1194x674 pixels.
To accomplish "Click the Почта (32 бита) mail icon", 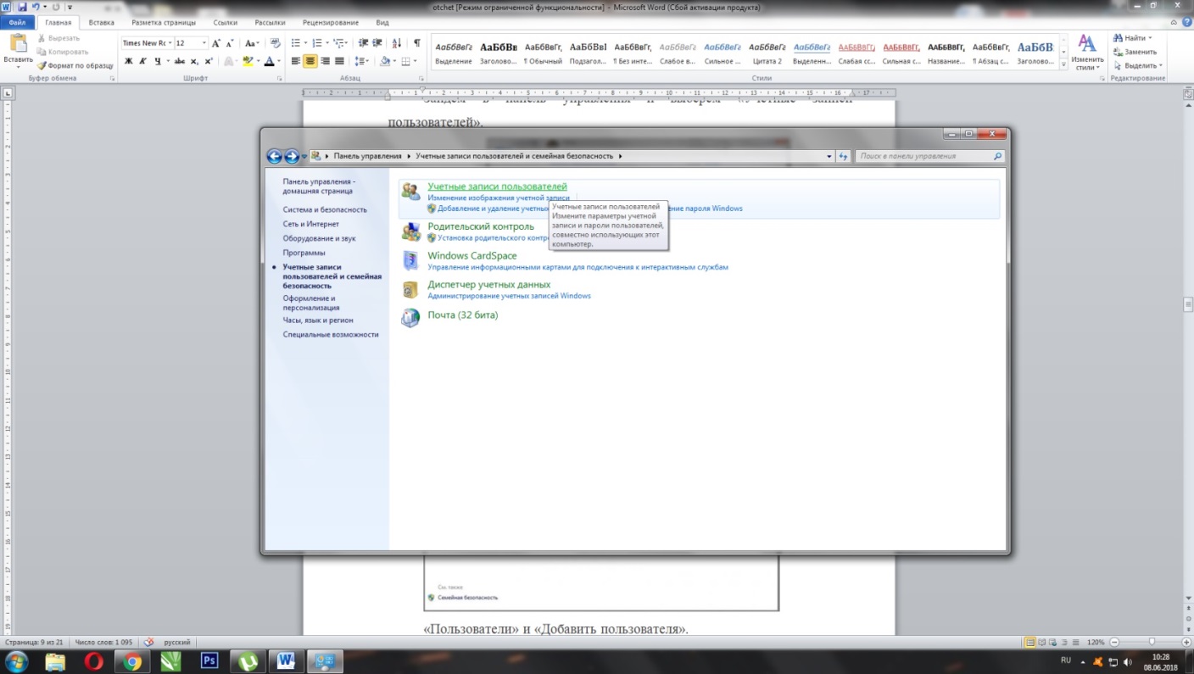I will [x=410, y=318].
